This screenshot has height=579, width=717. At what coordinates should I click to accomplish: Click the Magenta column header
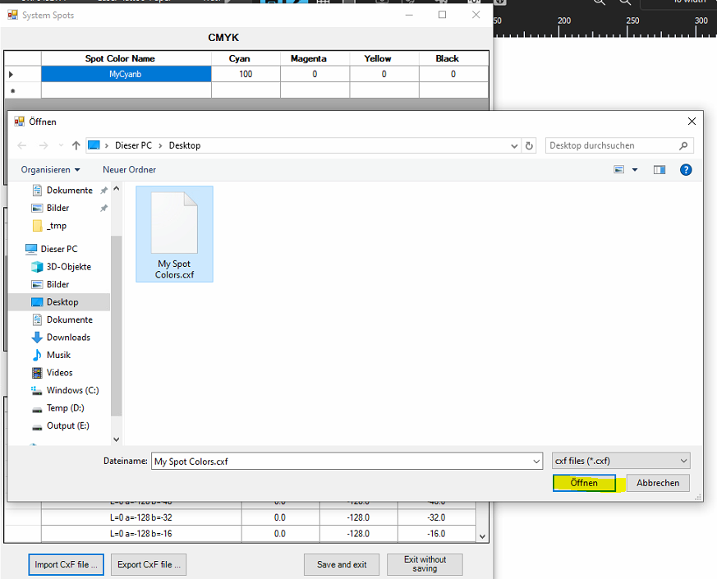[315, 58]
